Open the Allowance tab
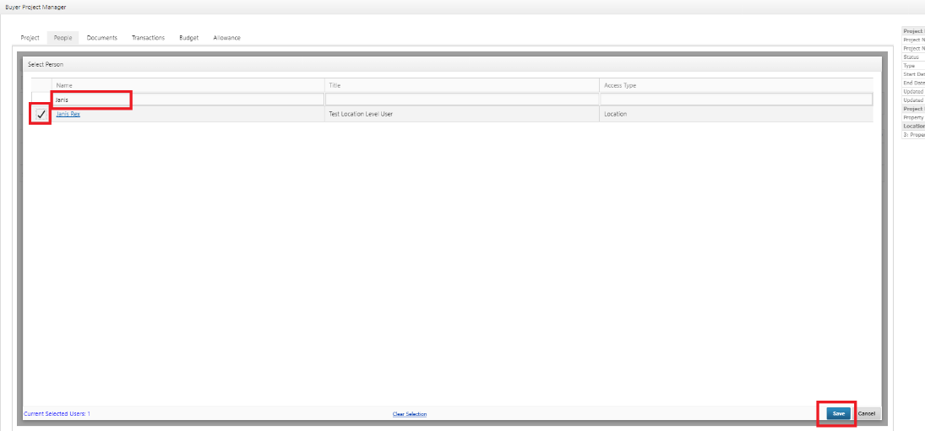Image resolution: width=925 pixels, height=431 pixels. coord(226,38)
